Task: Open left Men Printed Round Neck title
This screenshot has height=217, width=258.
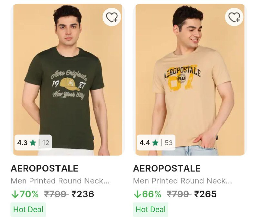Action: (x=60, y=181)
